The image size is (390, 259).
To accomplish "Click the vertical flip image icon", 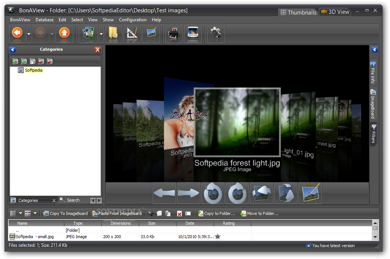I will (286, 193).
